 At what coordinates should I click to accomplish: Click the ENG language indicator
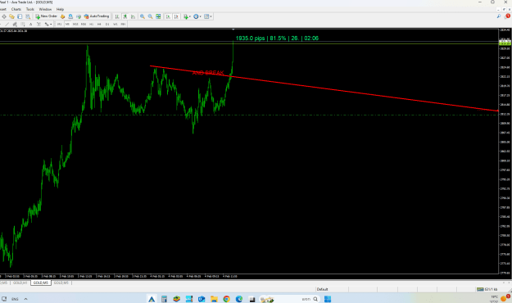point(15,299)
